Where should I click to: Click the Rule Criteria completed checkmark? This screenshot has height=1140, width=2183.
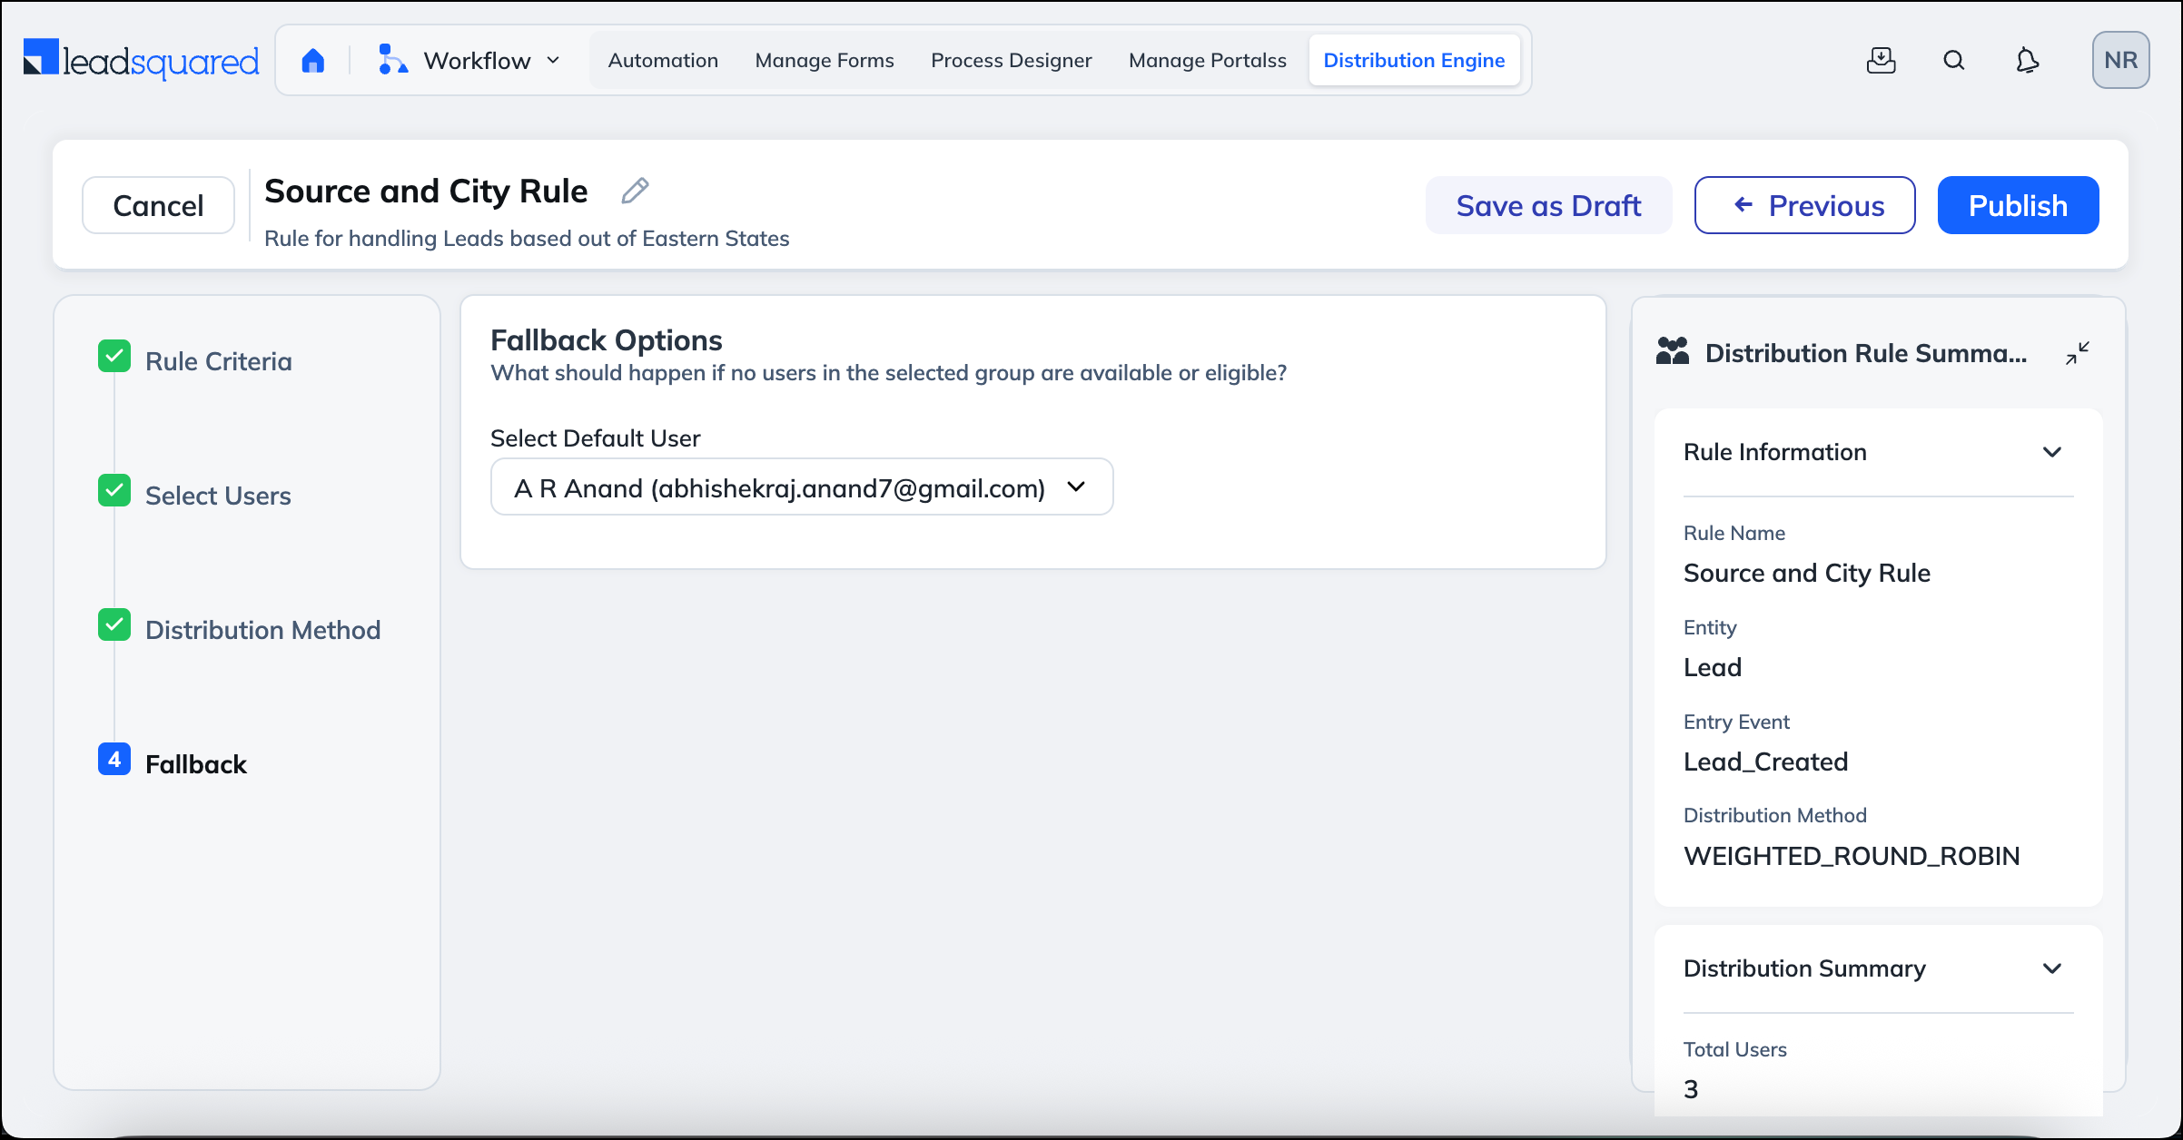[114, 357]
